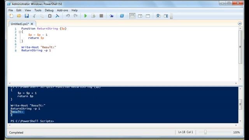Viewport: 249px width, 140px height.
Task: Open an existing script file
Action: pyautogui.click(x=19, y=16)
